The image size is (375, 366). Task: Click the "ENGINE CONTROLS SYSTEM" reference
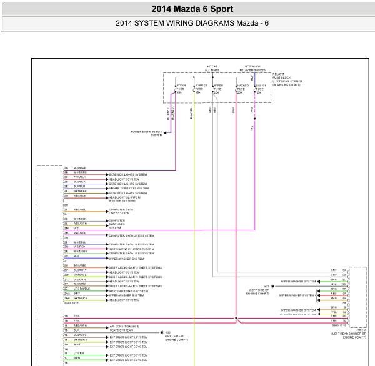(129, 189)
